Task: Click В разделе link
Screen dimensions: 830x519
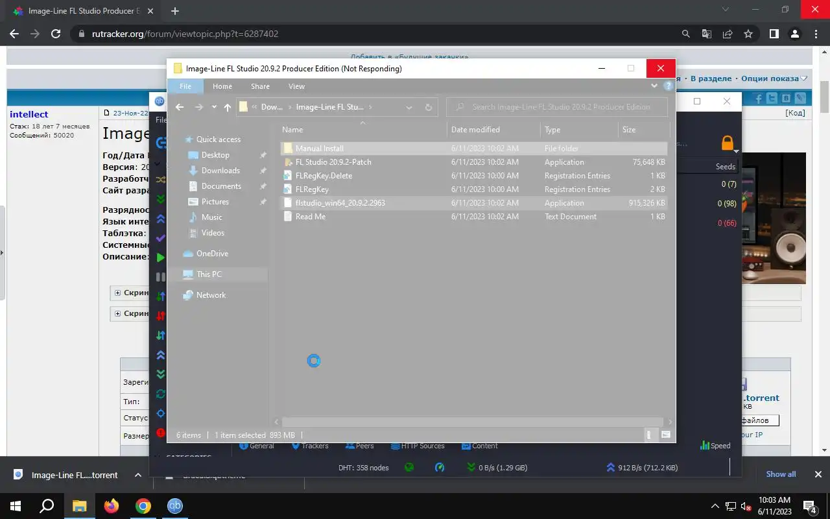Action: (x=711, y=78)
